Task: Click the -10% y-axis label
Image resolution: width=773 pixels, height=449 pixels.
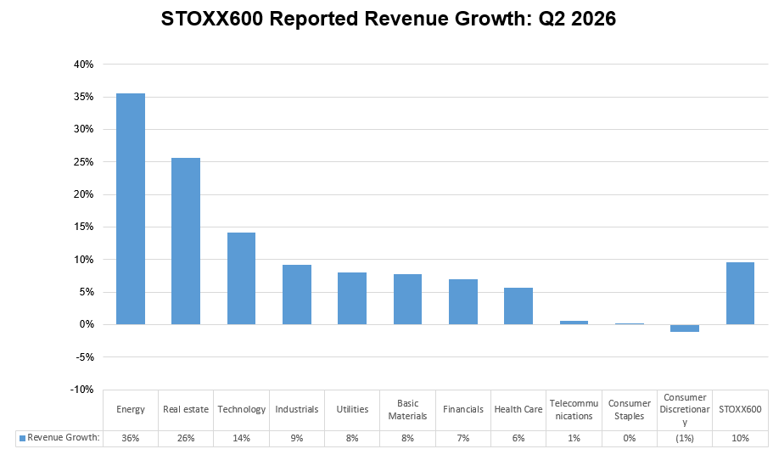Action: pyautogui.click(x=81, y=390)
